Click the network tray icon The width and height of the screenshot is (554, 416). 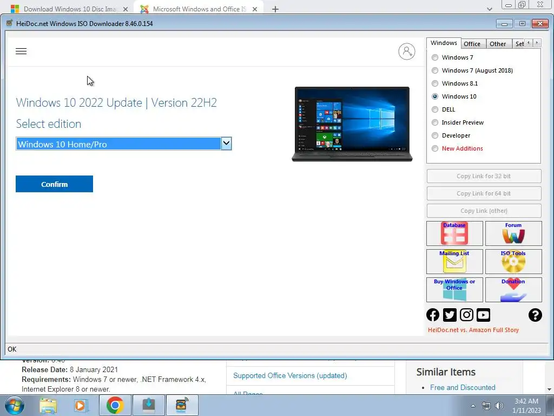[486, 406]
